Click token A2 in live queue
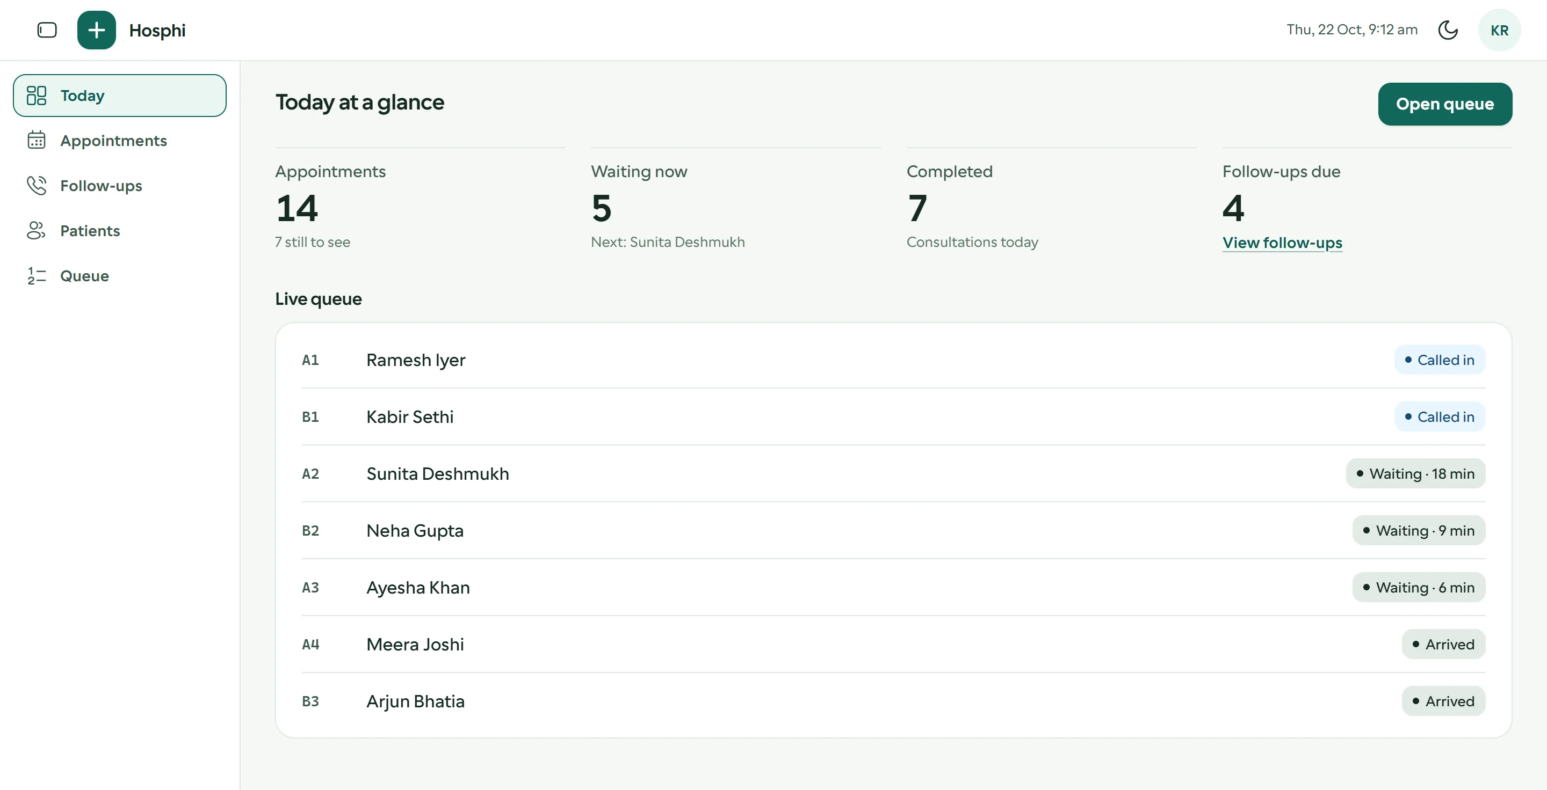 point(310,473)
